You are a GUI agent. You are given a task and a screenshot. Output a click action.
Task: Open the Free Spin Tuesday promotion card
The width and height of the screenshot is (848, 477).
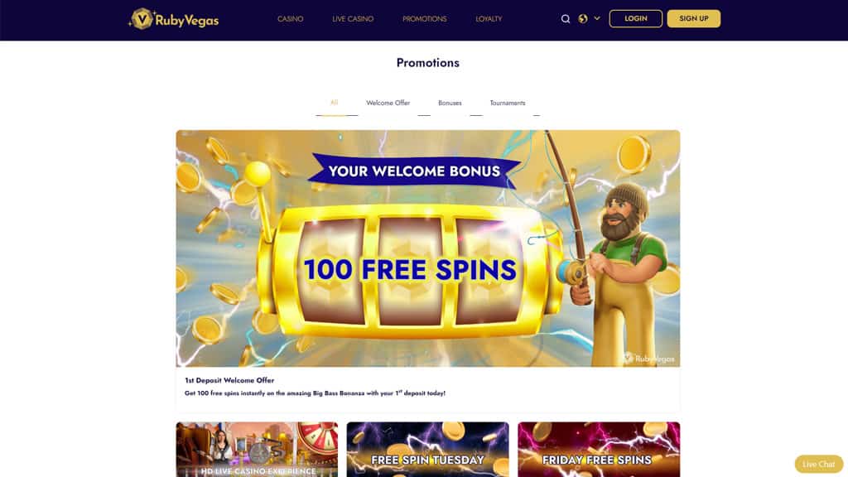428,450
